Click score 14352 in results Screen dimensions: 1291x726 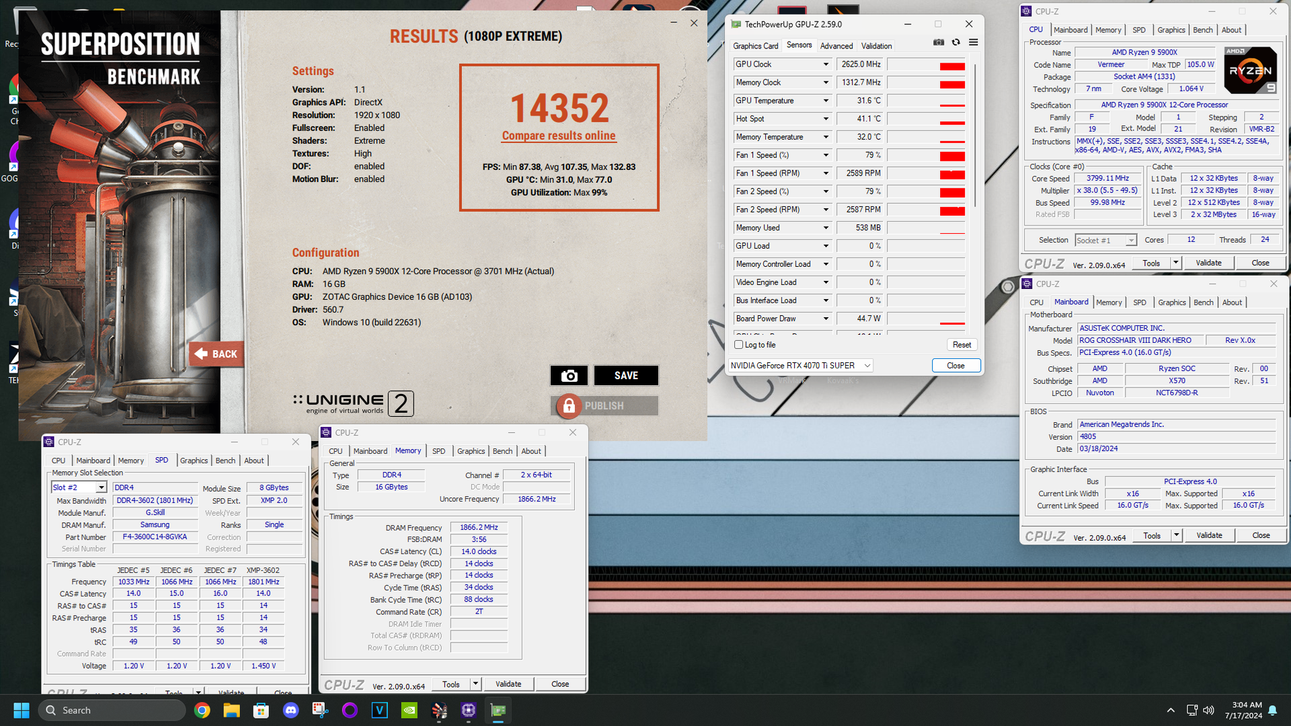click(559, 108)
